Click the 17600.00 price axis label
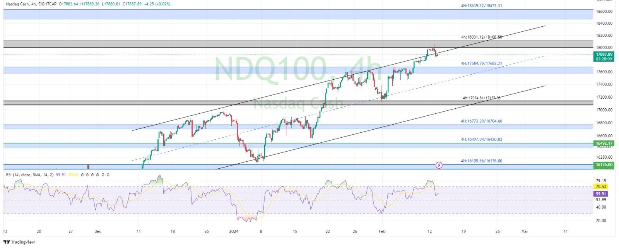The image size is (619, 248). pos(604,72)
